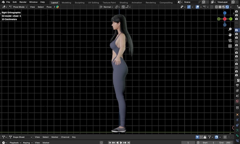
Task: Toggle X-ray view button
Action: [x=212, y=7]
